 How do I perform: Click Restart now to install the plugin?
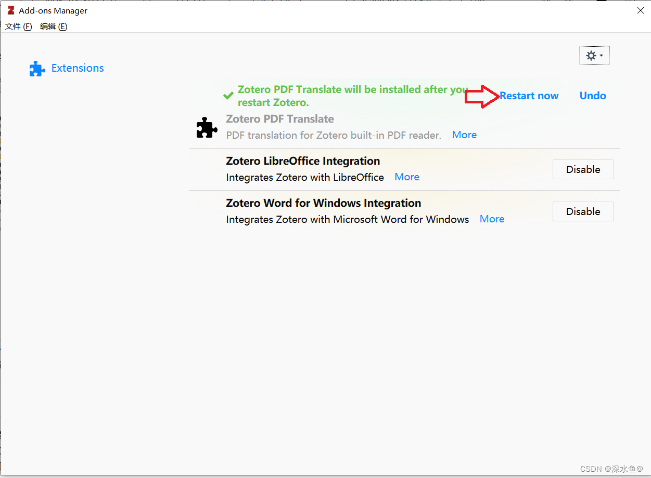point(529,96)
